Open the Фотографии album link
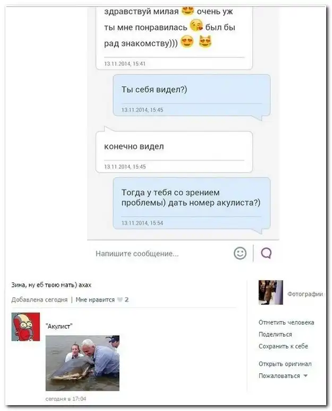The image size is (332, 411). tap(305, 294)
